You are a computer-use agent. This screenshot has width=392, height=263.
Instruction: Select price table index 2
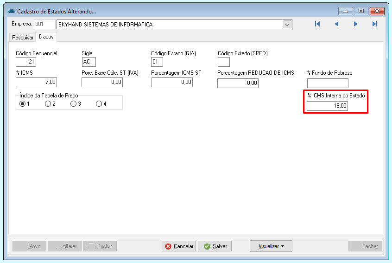click(48, 104)
